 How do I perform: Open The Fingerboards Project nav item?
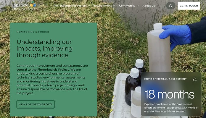pyautogui.click(x=70, y=6)
